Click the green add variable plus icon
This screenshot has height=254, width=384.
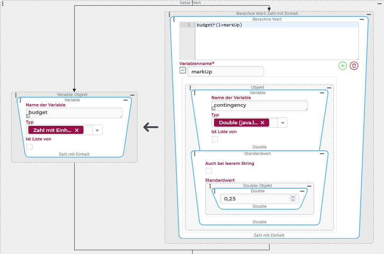(343, 66)
